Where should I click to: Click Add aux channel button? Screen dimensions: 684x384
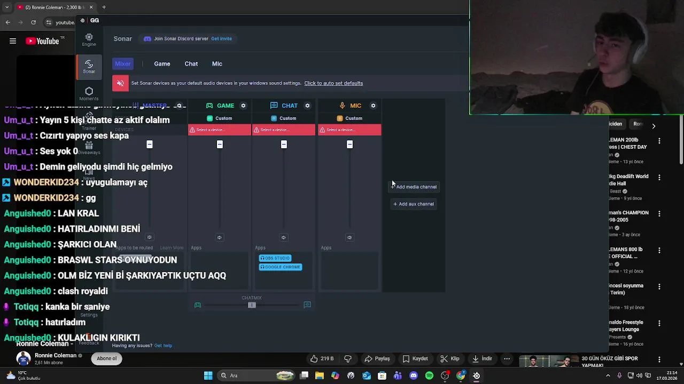click(414, 204)
